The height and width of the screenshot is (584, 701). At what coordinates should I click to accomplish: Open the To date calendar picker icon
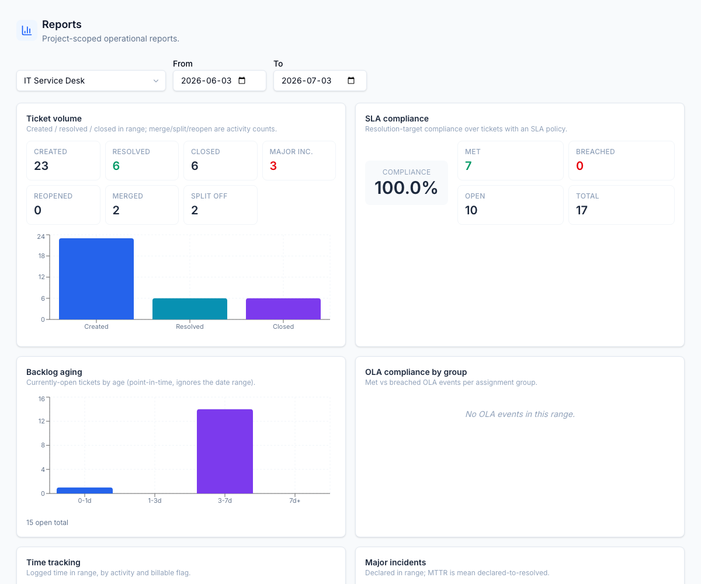tap(351, 81)
